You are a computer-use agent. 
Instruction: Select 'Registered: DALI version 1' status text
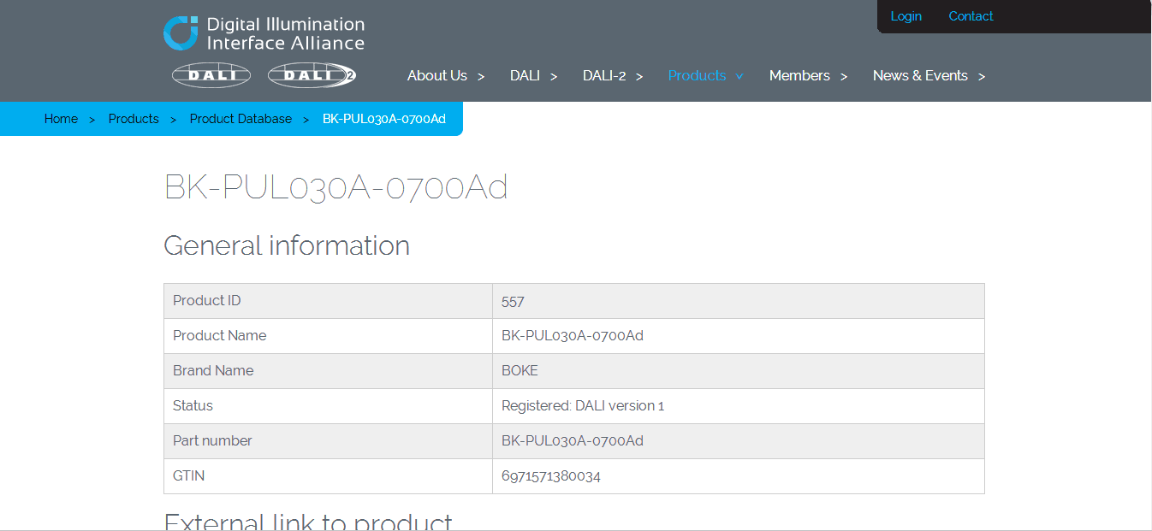583,406
